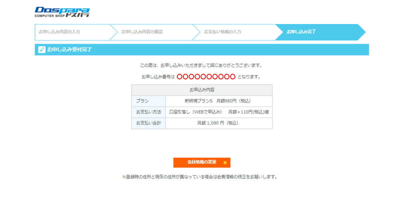Select the highlighted お申し込み完了 step

pyautogui.click(x=301, y=32)
